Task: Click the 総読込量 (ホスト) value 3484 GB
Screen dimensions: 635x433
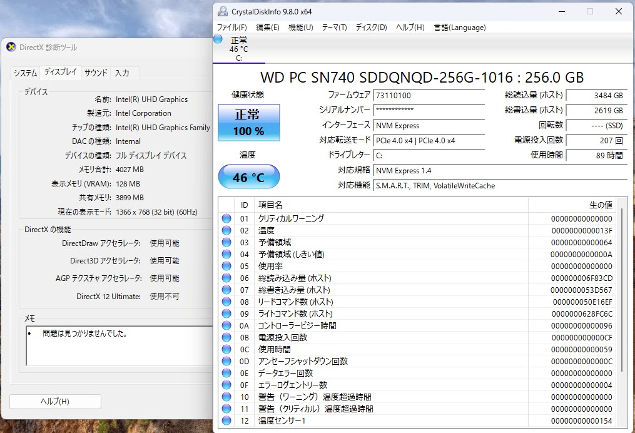Action: pos(597,96)
